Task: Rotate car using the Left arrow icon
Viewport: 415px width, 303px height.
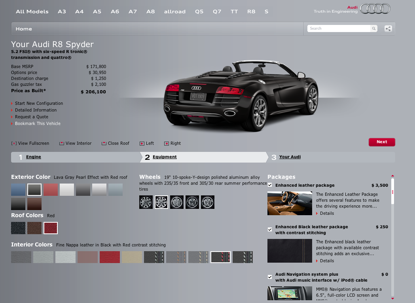Action: click(142, 144)
